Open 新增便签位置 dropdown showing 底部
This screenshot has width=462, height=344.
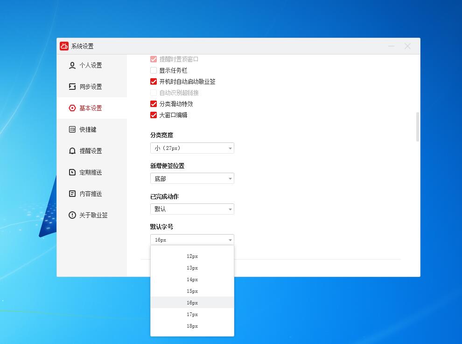pos(192,178)
